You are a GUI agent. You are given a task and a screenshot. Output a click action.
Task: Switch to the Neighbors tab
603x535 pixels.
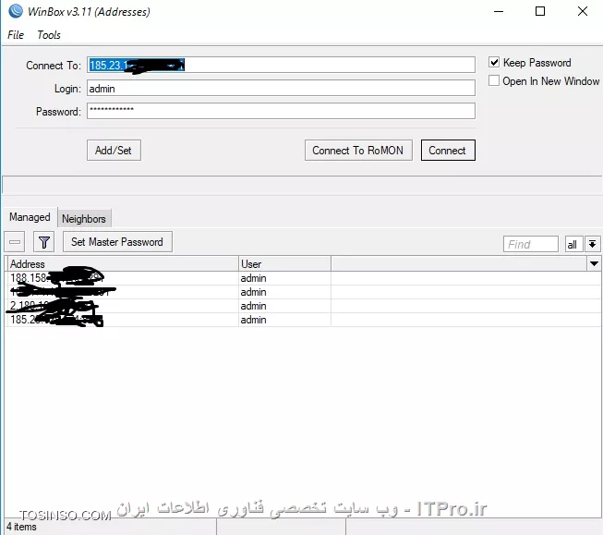(84, 219)
